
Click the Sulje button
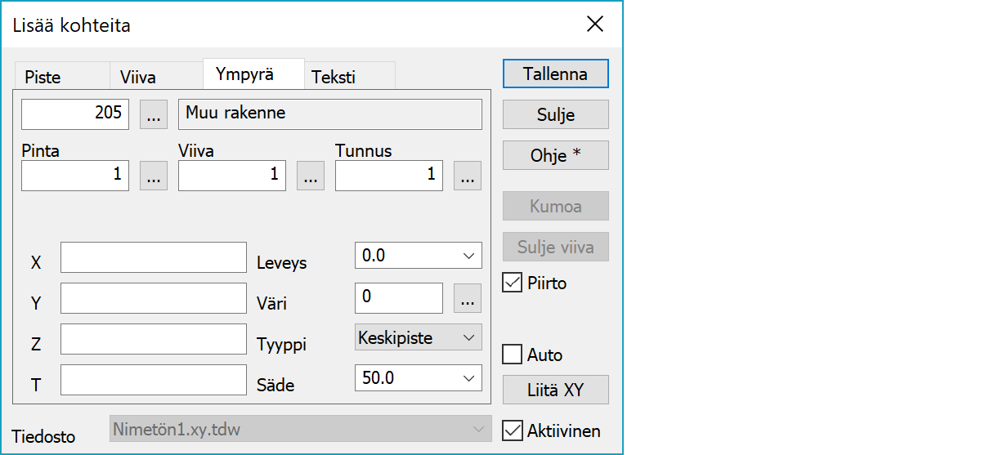(x=555, y=114)
